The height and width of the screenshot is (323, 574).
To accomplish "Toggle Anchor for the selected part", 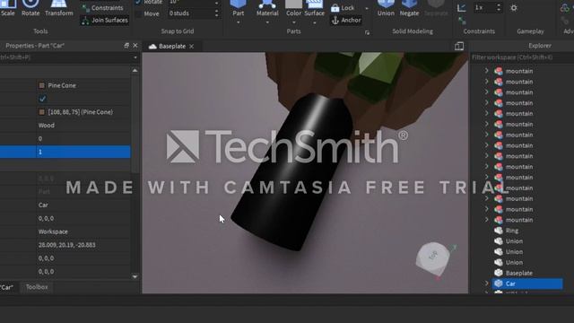I will click(346, 20).
